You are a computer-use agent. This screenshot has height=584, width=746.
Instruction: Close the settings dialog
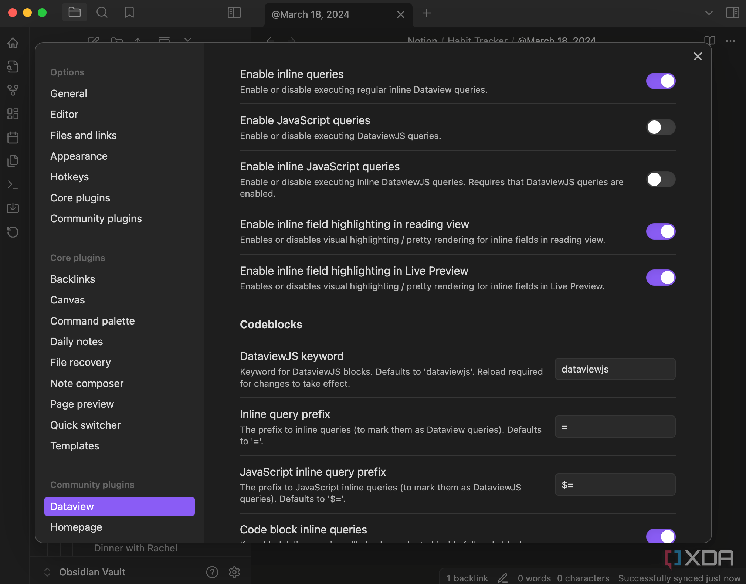698,56
